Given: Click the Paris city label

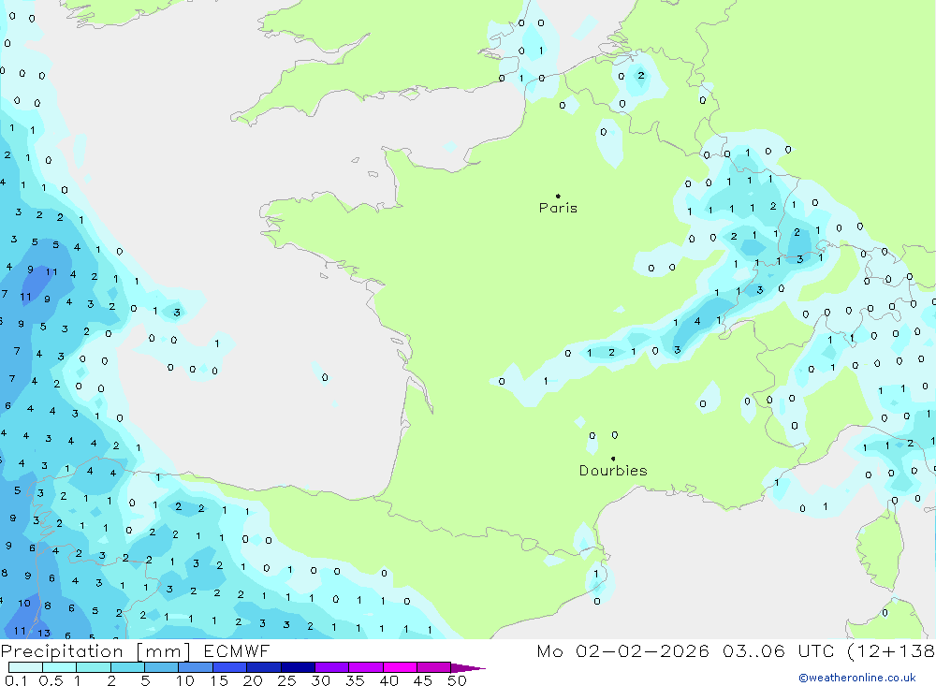Looking at the screenshot, I should coord(558,208).
